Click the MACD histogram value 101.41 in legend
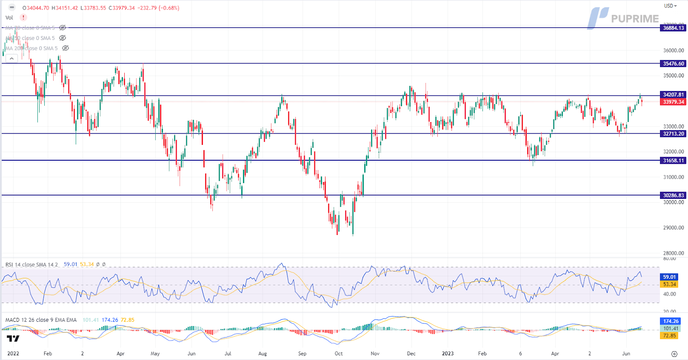 91,320
